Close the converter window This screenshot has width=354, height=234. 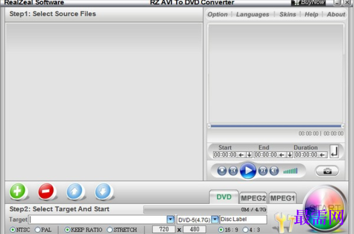[347, 3]
